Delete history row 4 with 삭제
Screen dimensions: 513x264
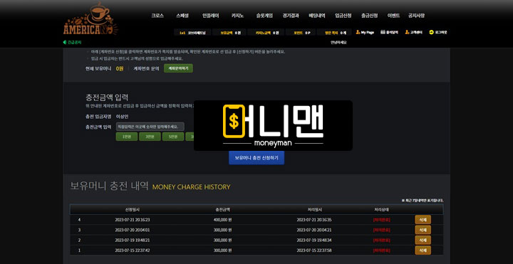click(x=423, y=220)
